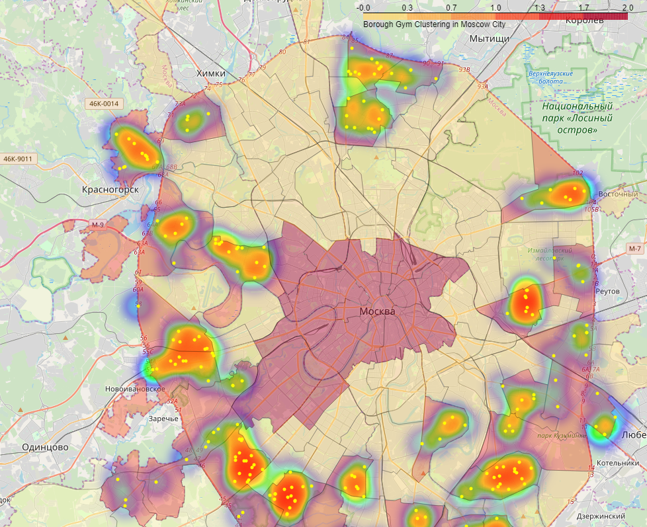Image resolution: width=647 pixels, height=527 pixels.
Task: Click the Котельники label
Action: pos(618,463)
